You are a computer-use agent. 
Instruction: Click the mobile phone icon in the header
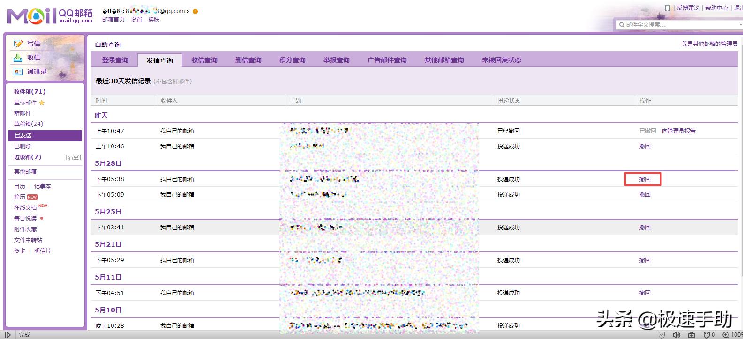pos(668,7)
